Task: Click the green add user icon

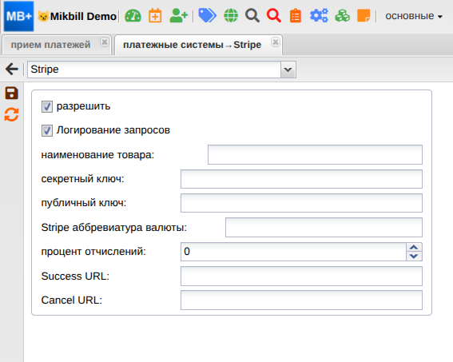Action: [x=178, y=16]
